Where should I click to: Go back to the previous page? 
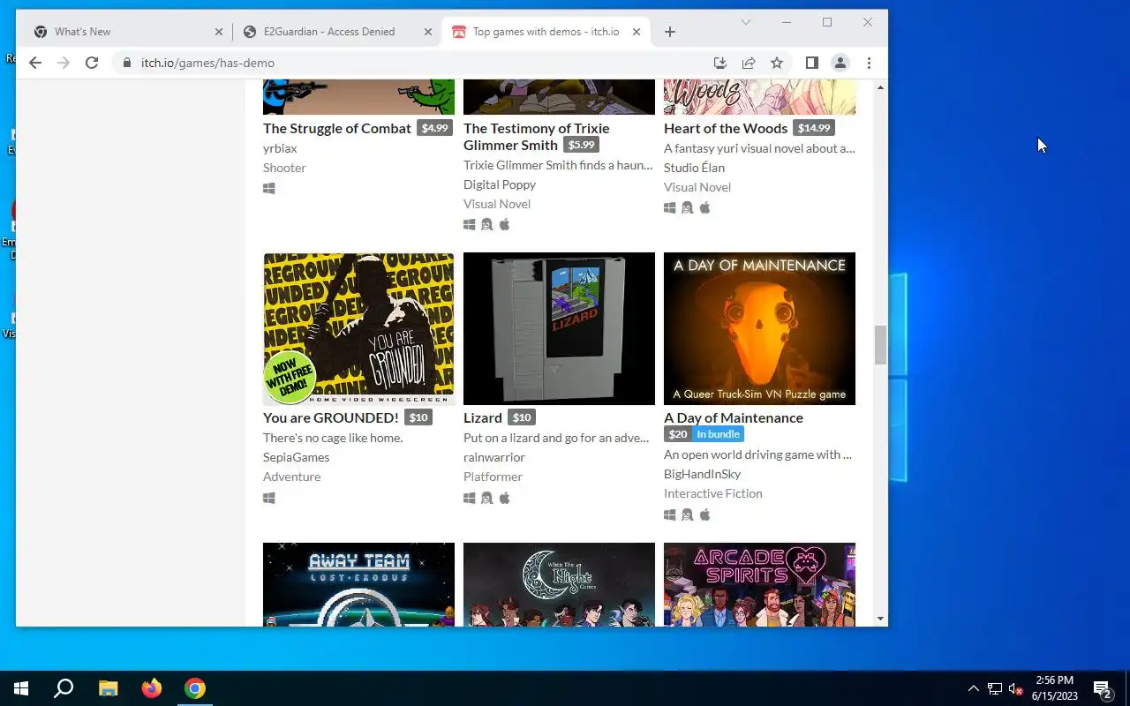point(35,63)
